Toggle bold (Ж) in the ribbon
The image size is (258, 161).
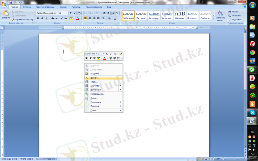[38, 18]
